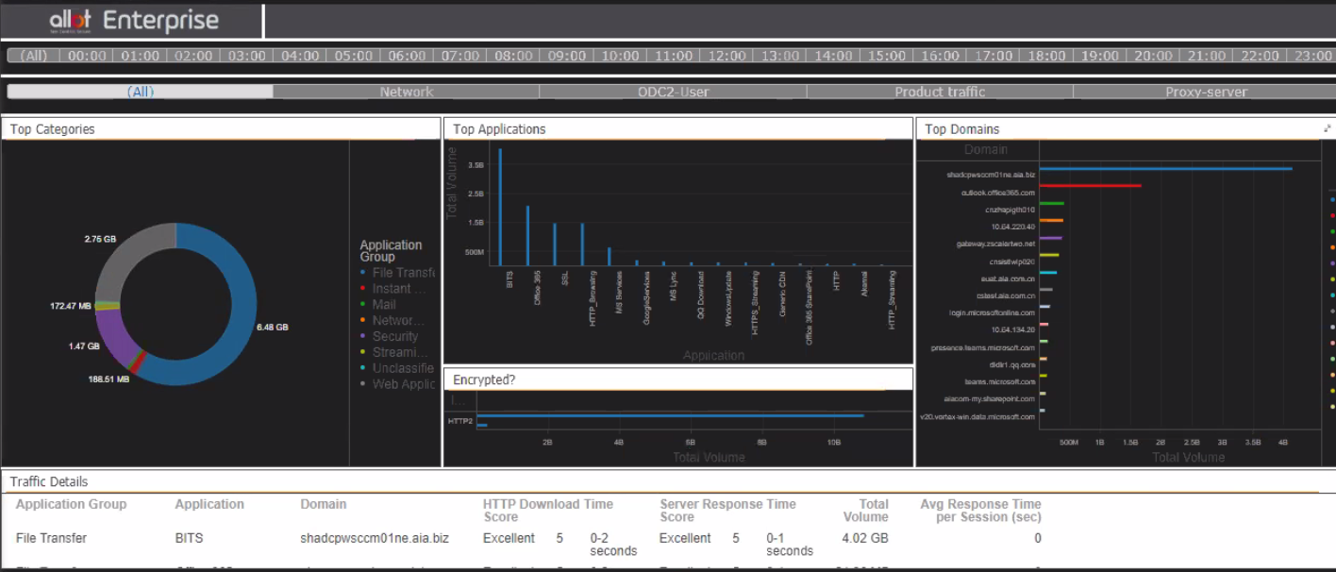The height and width of the screenshot is (572, 1336).
Task: Click the purple 1.47 GB donut segment
Action: click(x=115, y=342)
